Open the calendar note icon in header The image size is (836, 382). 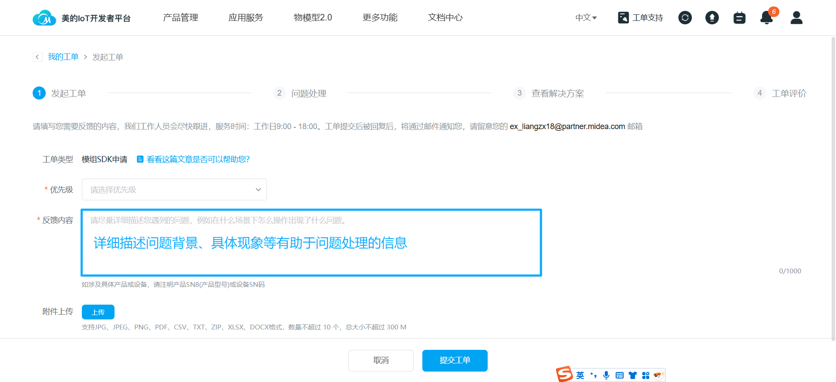(x=739, y=18)
